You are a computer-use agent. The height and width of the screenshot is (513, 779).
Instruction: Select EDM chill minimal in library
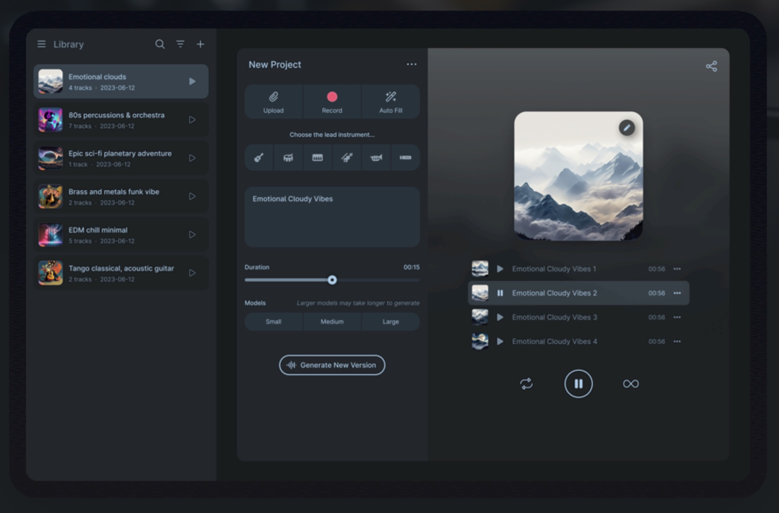pos(121,235)
